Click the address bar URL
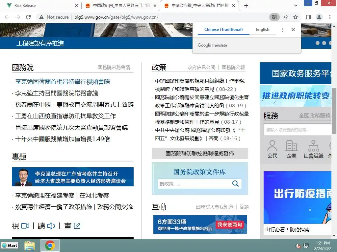 click(116, 17)
